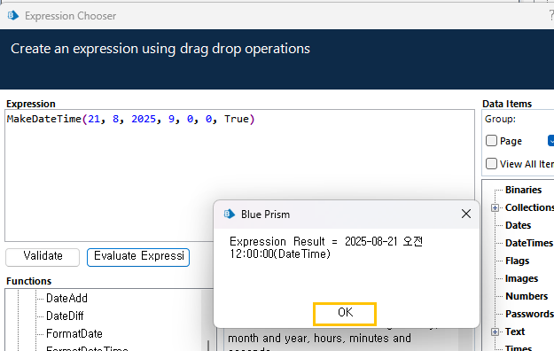Select the FormatDate function
Viewport: 554px width, 351px height.
(74, 333)
